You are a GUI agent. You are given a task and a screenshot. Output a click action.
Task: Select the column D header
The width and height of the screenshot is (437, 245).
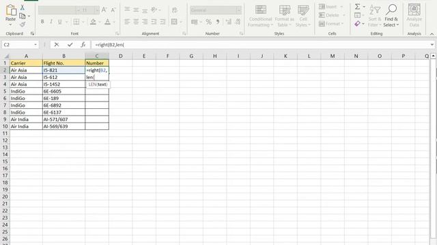[120, 56]
